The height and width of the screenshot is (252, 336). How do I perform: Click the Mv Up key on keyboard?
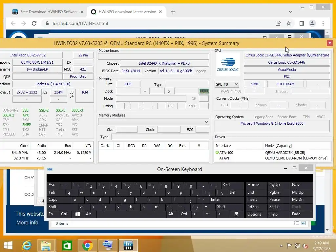[301, 192]
